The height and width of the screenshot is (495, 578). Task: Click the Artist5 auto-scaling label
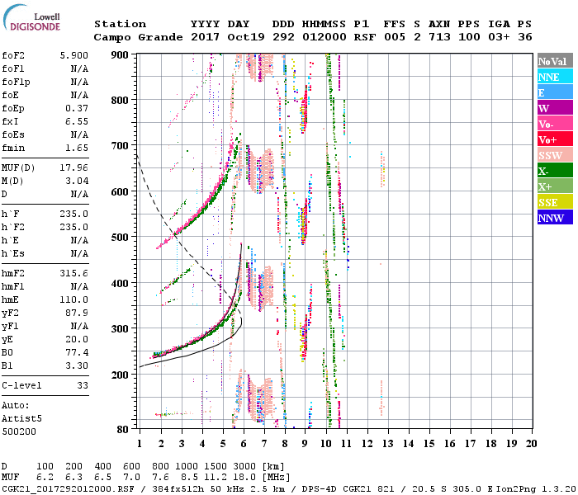click(21, 419)
